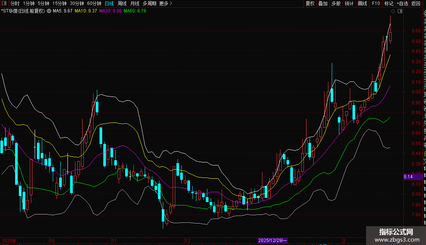Toggle the right panel icon beside the diamond
The image size is (426, 245).
click(400, 11)
